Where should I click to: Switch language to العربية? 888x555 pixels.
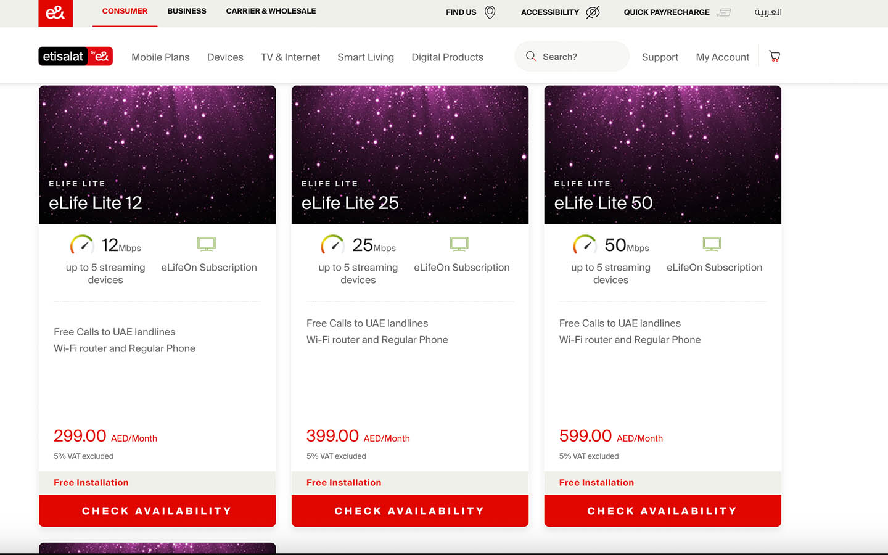[x=768, y=12]
